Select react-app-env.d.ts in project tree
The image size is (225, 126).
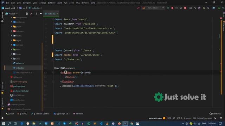(x=24, y=72)
